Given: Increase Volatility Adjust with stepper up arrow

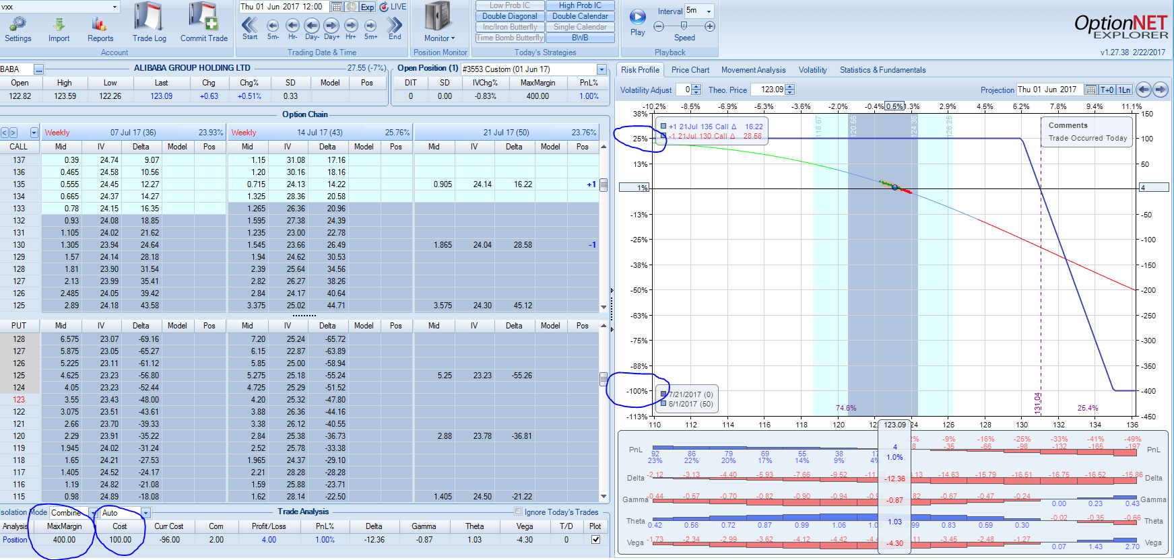Looking at the screenshot, I should coord(696,87).
